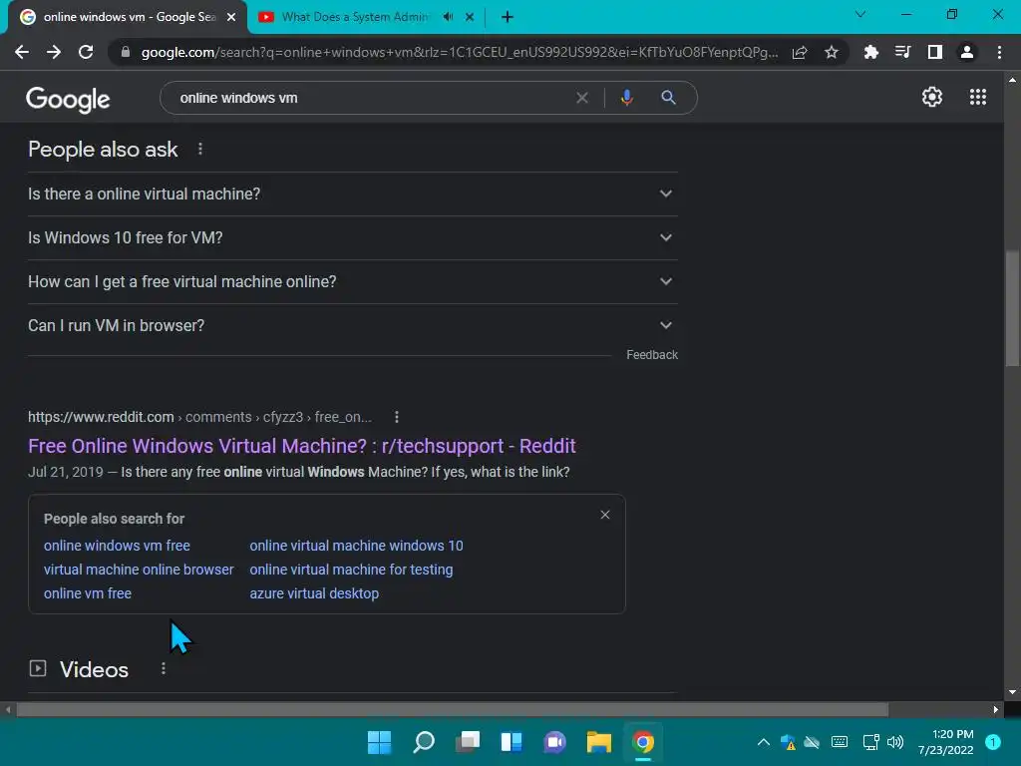Click the reddit.com breadcrumb URL

tap(199, 417)
